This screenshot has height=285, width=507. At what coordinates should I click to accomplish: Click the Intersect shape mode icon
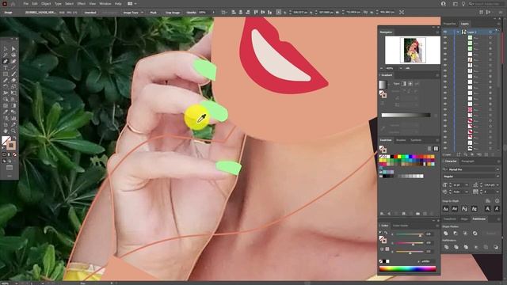pos(465,234)
